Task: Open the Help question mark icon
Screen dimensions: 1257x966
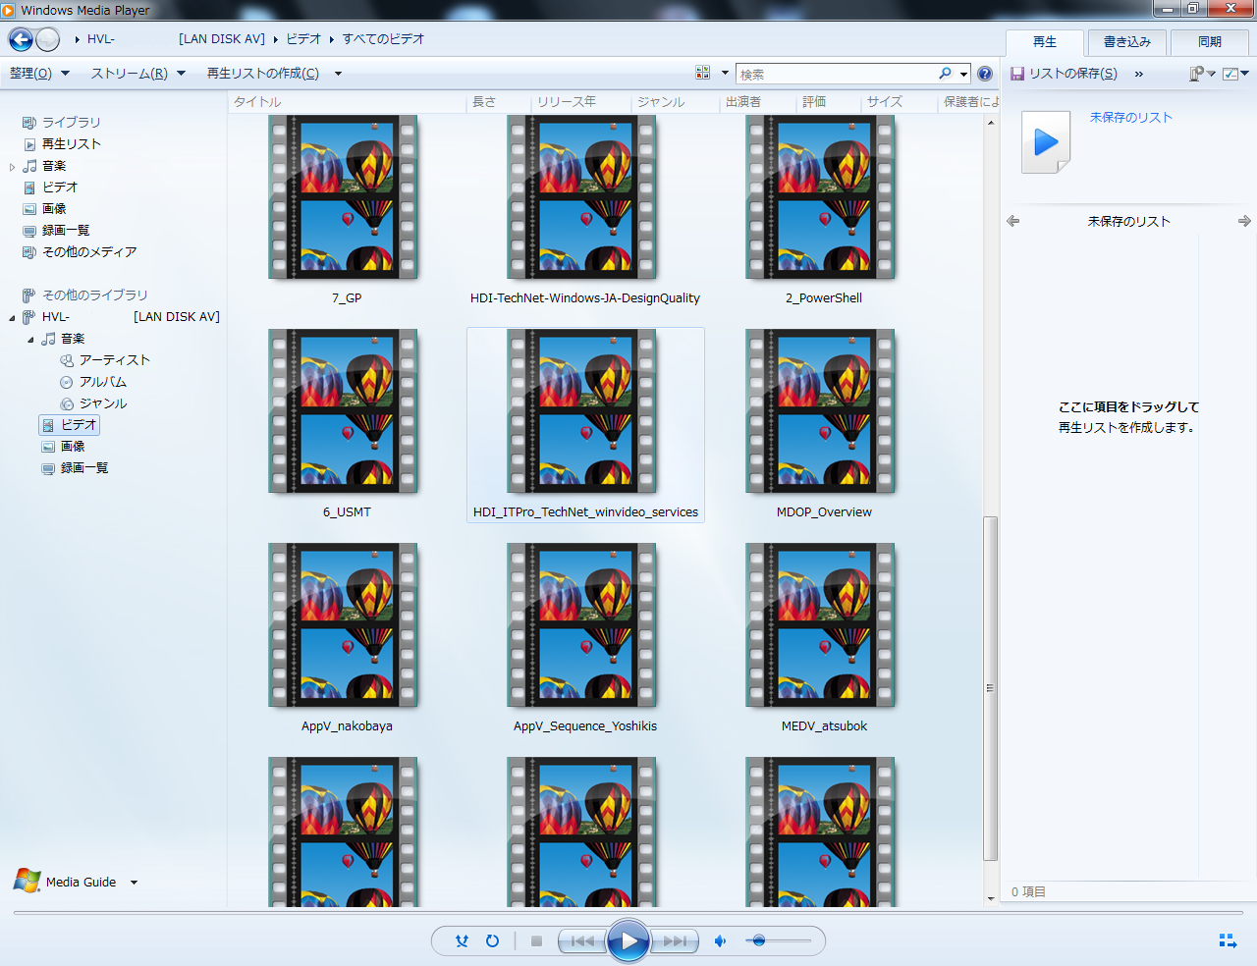Action: [x=985, y=74]
